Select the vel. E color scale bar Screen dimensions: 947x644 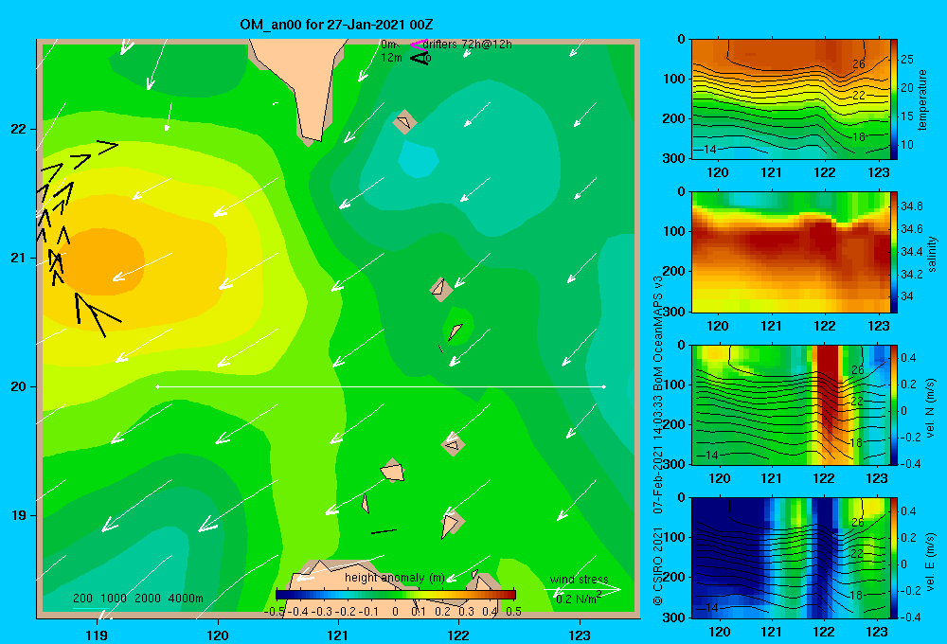(x=893, y=558)
